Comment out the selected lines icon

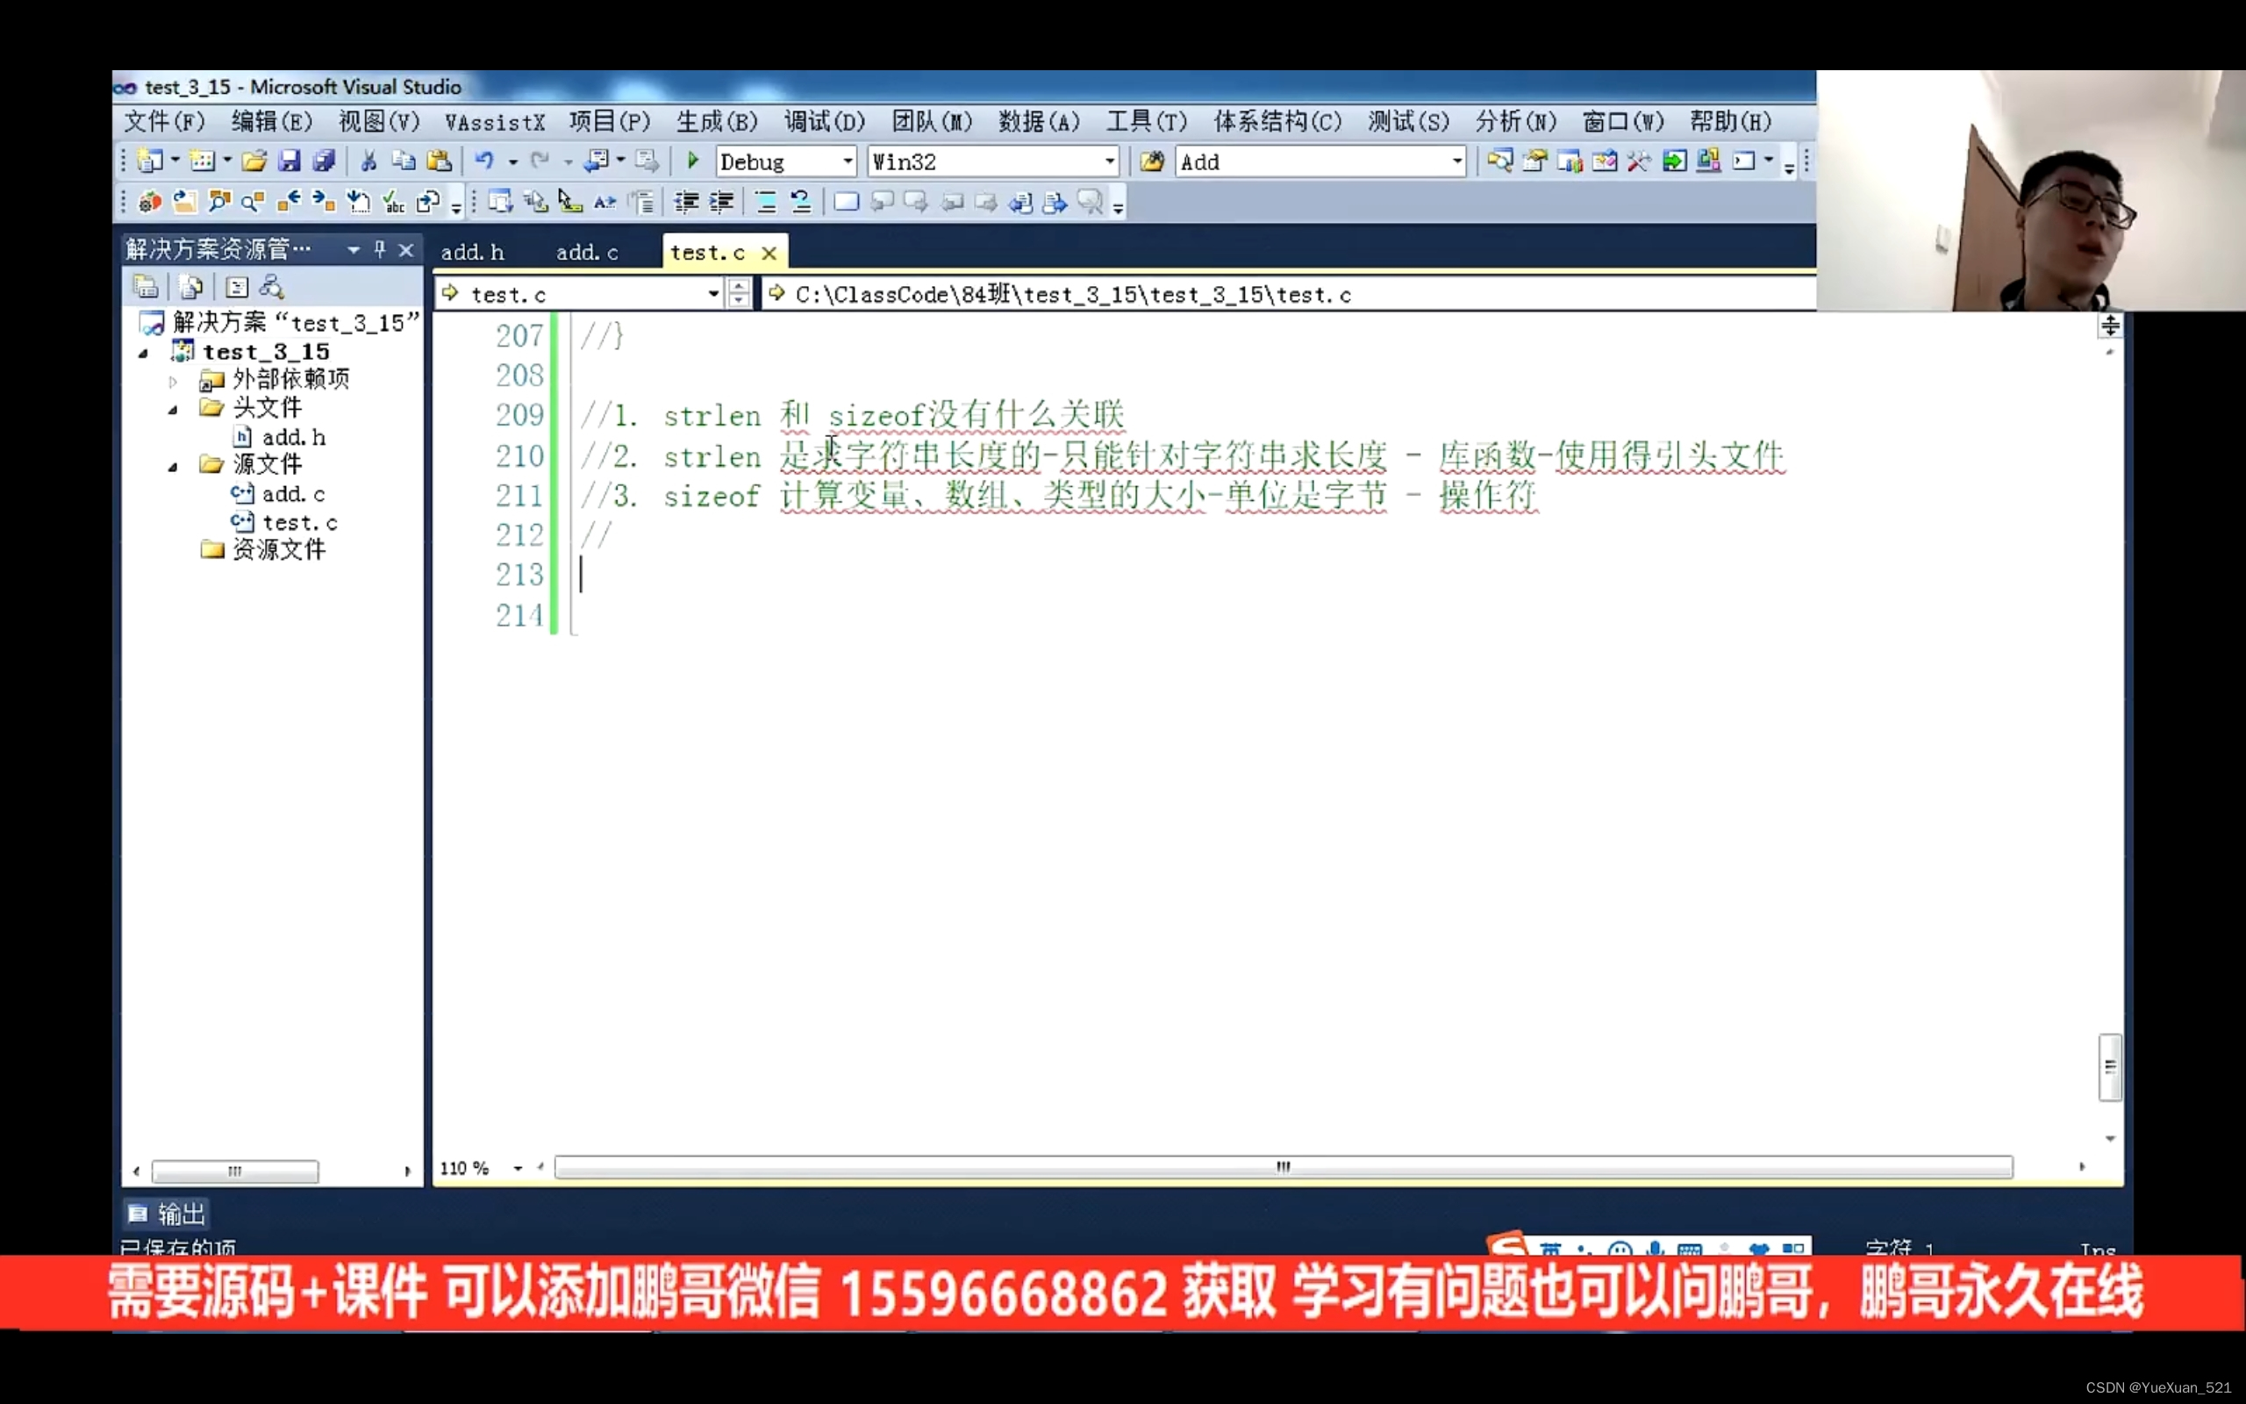(x=766, y=202)
